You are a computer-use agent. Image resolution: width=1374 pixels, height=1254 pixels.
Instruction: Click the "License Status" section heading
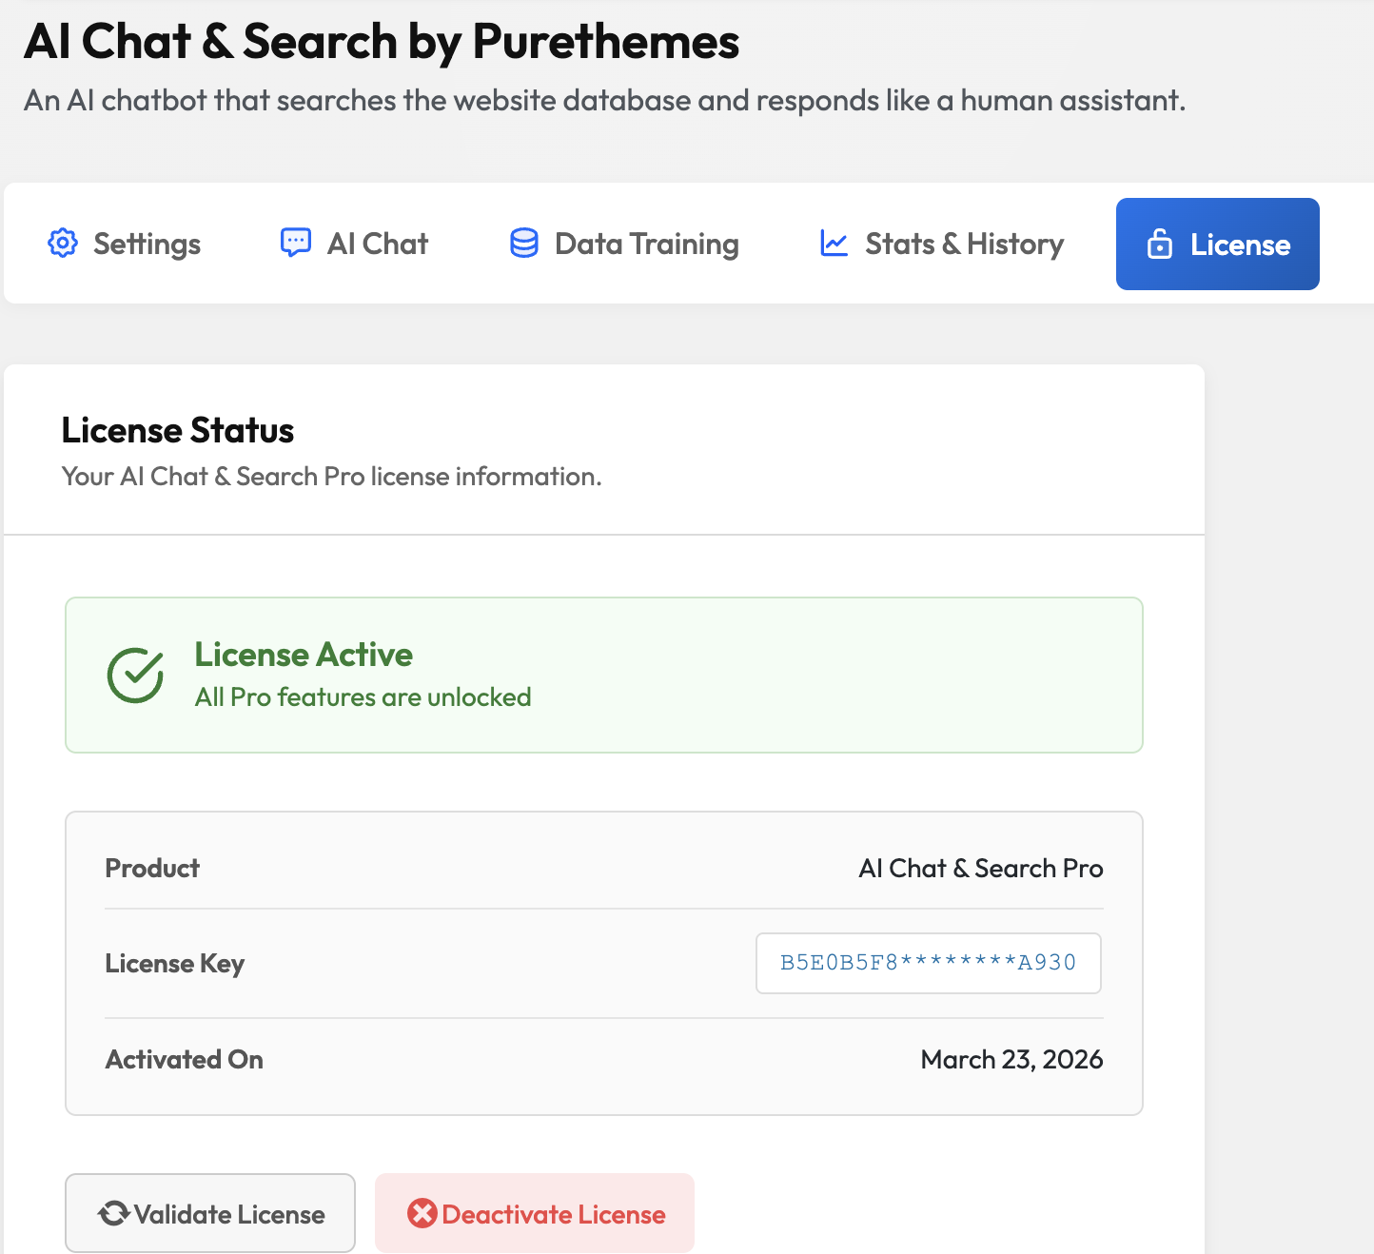(x=178, y=430)
